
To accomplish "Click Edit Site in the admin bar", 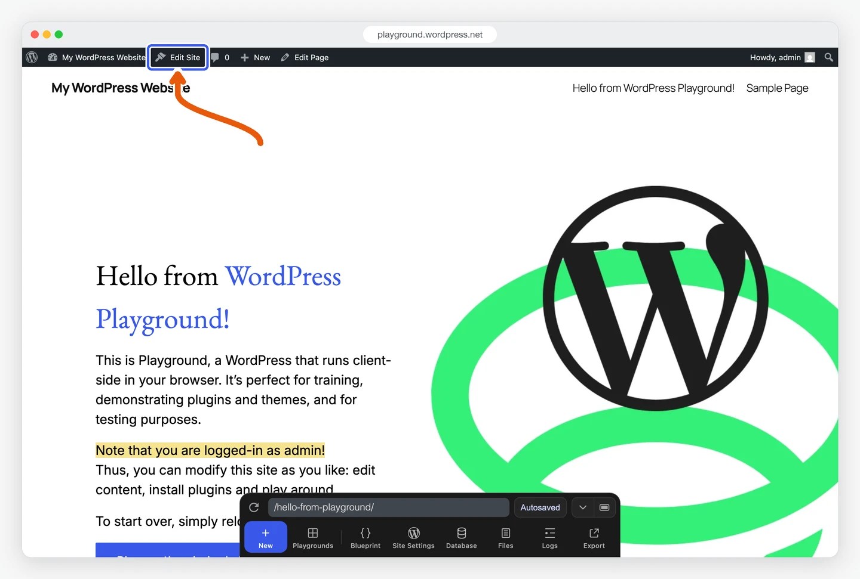I will (x=178, y=57).
